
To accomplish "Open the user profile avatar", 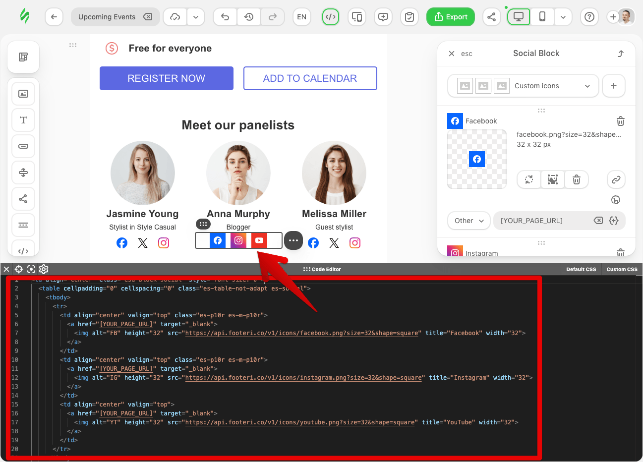I will pos(627,17).
